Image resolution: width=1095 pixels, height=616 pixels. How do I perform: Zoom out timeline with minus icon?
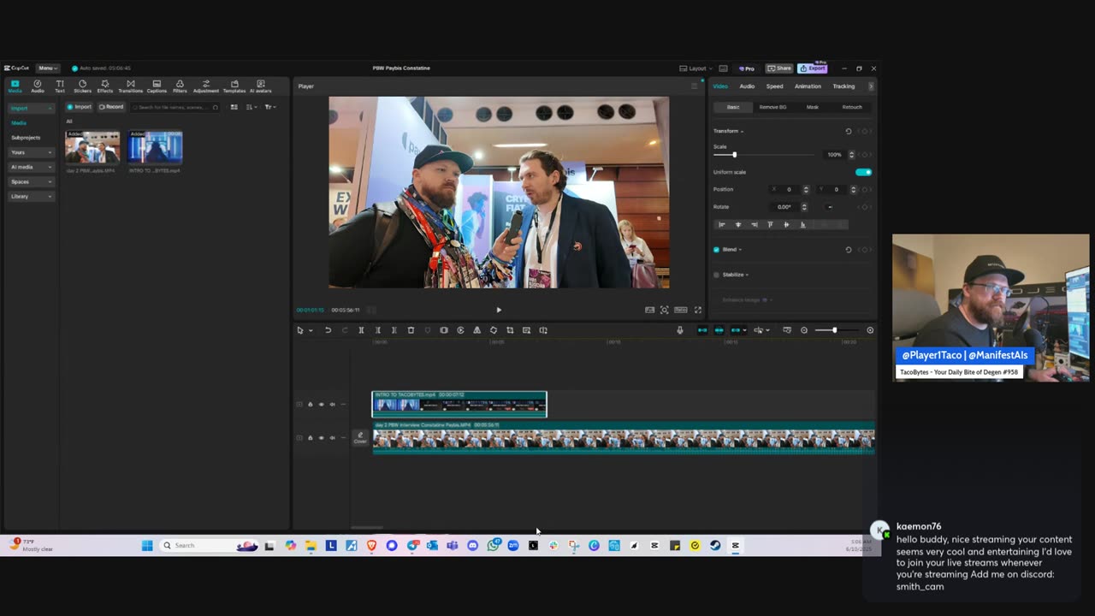pos(803,330)
